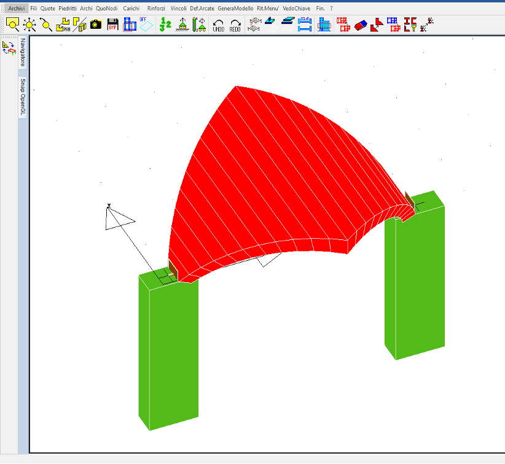Open the QuoNodi menu
Screen dimensions: 505x464
[107, 9]
